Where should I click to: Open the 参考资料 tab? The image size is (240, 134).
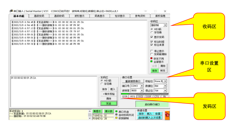pos(140,16)
